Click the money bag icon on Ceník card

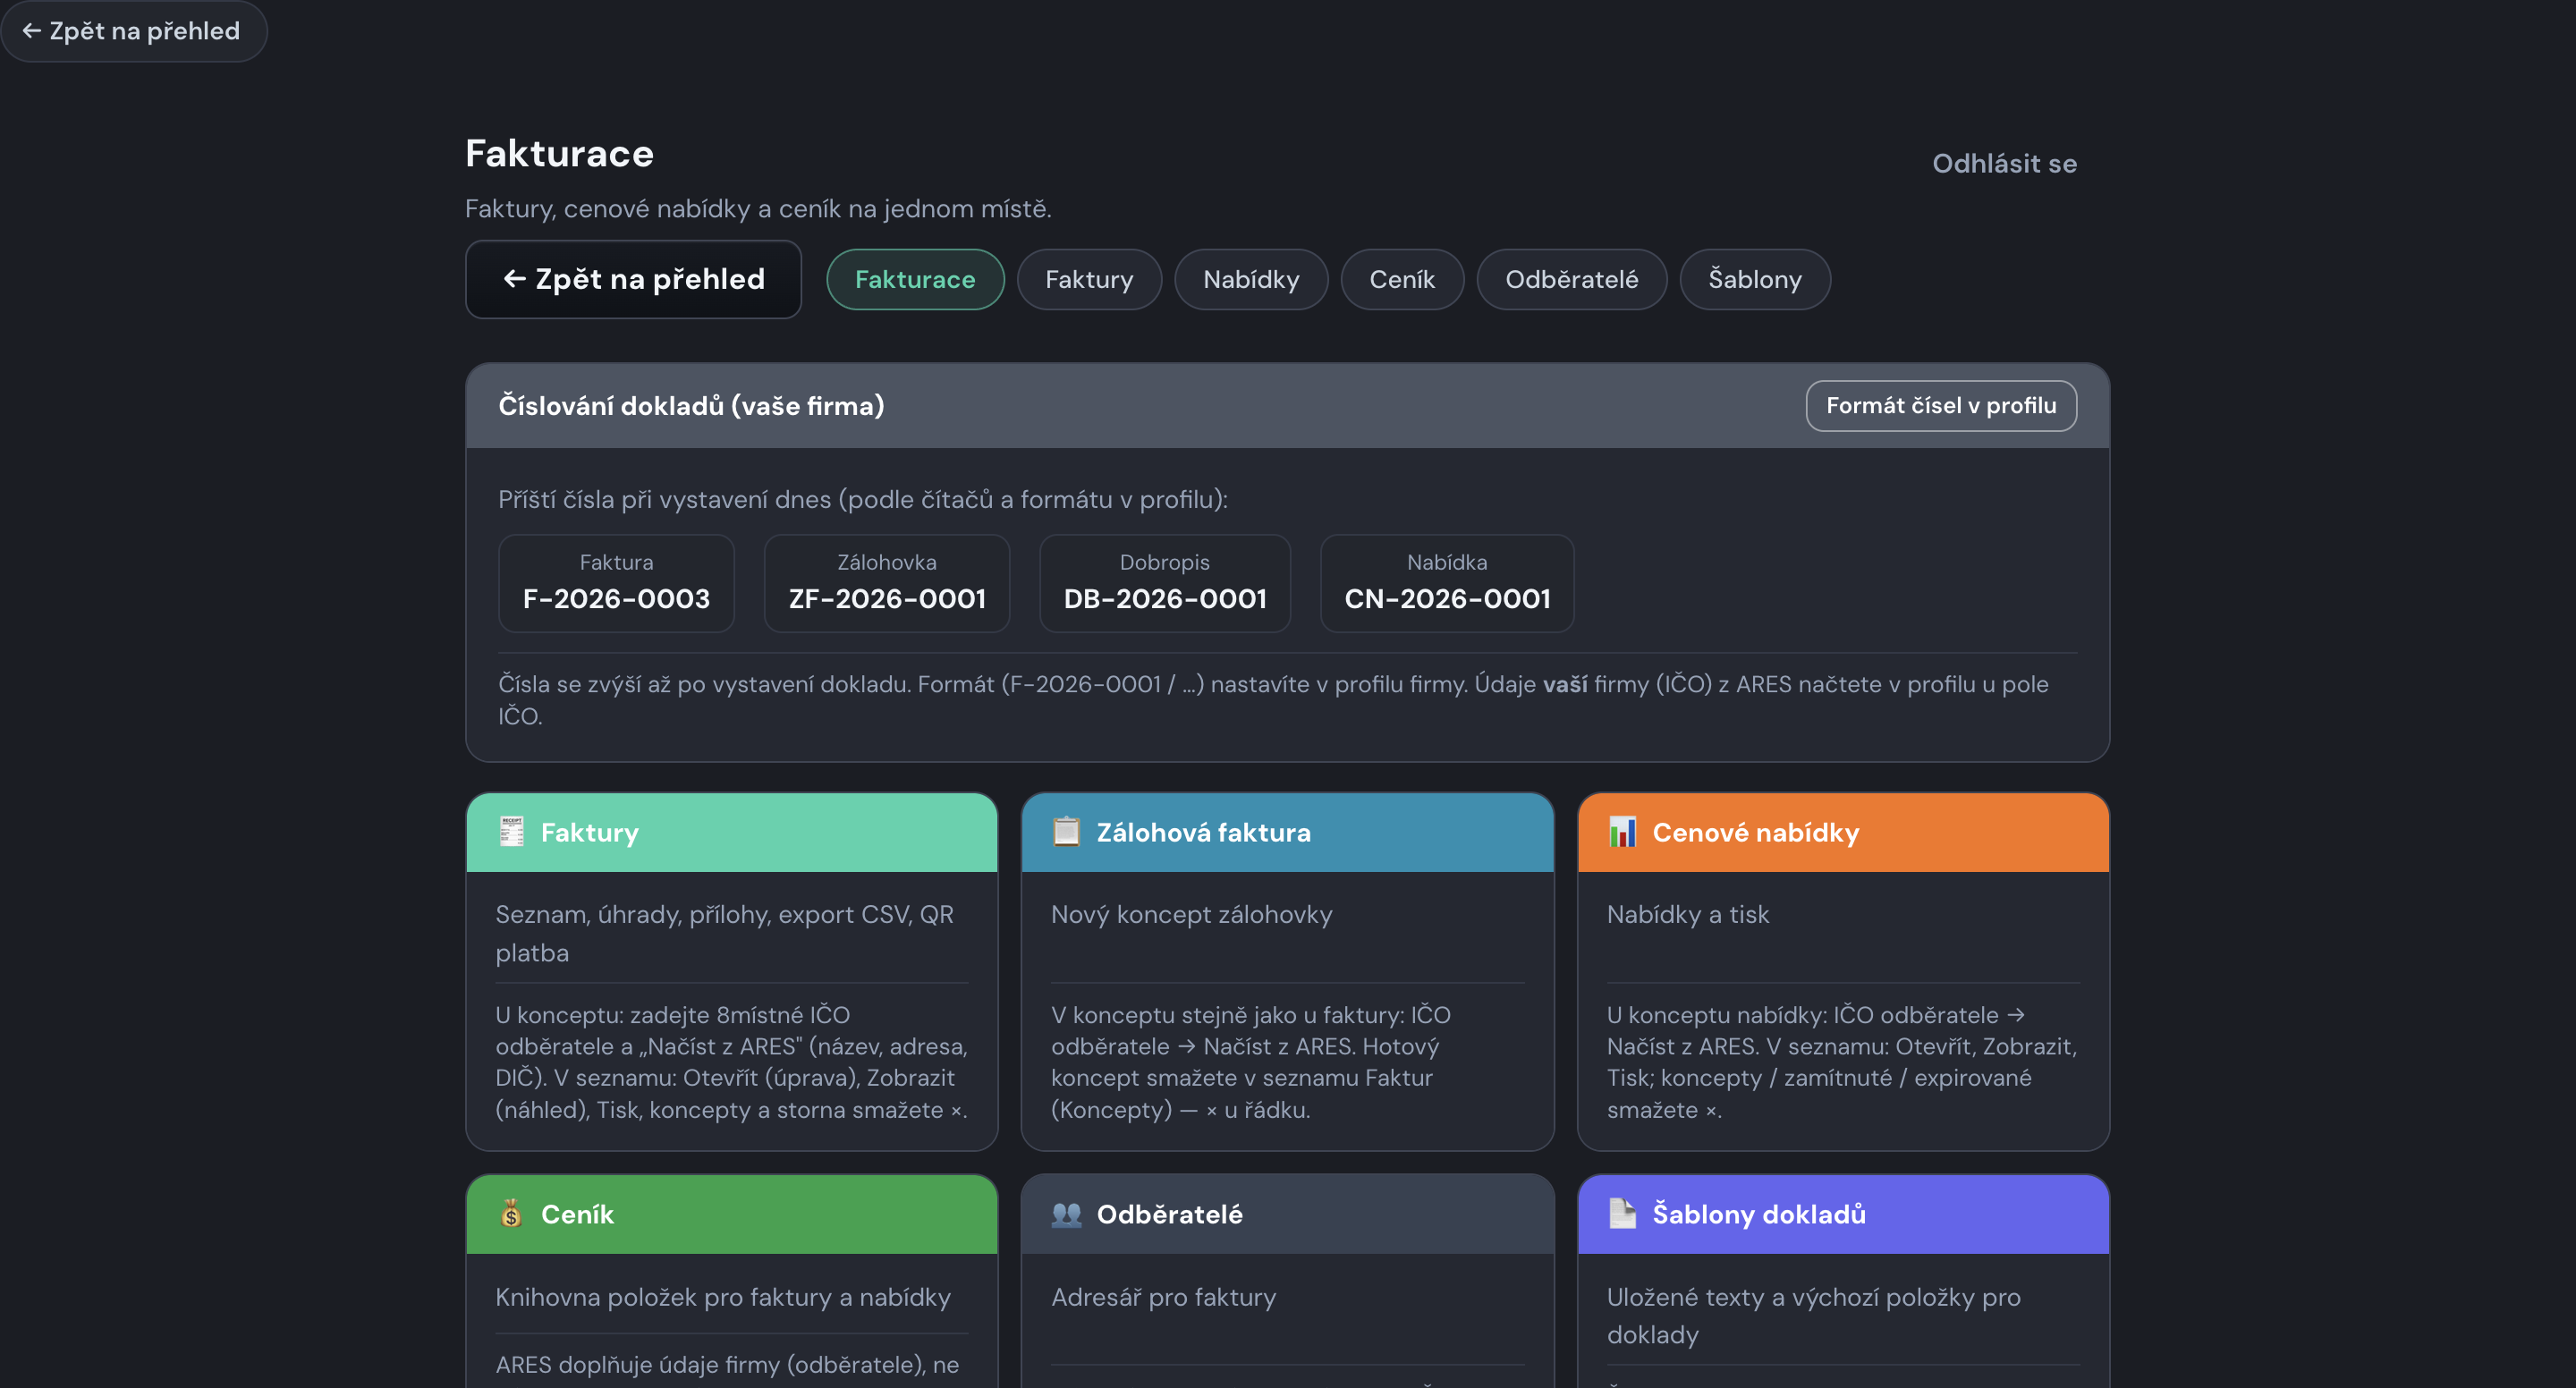tap(511, 1214)
